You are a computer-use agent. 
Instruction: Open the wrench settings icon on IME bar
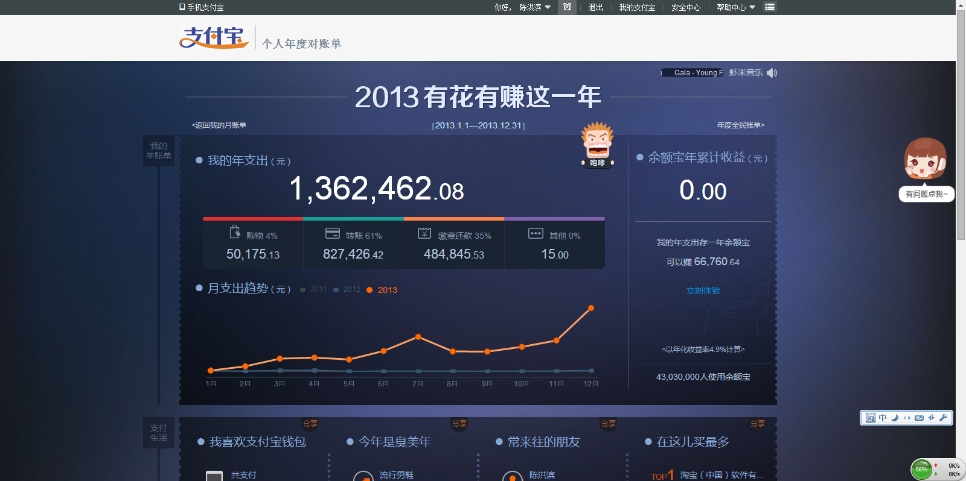coord(943,418)
